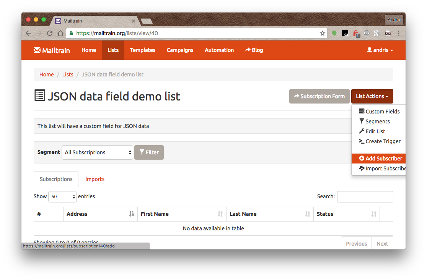The width and height of the screenshot is (427, 280).
Task: Open the Show entries count dropdown
Action: [62, 197]
